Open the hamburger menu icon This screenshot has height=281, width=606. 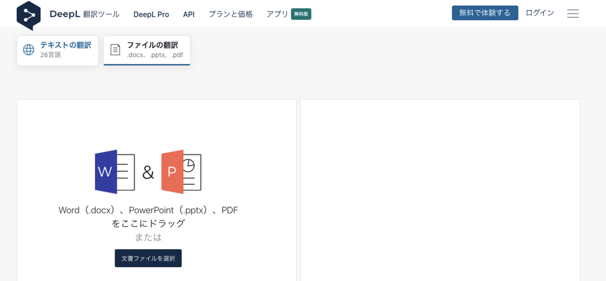click(573, 14)
